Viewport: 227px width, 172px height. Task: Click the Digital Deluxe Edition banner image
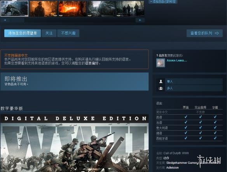(74, 143)
